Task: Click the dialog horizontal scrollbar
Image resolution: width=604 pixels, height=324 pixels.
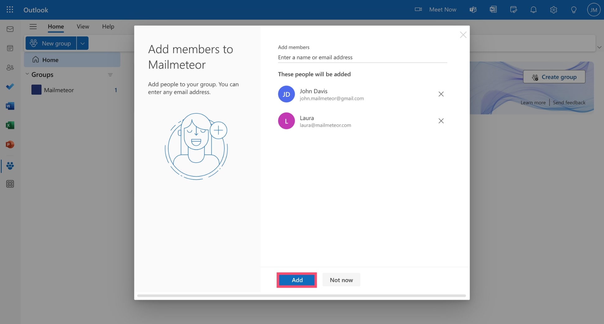Action: (301, 295)
